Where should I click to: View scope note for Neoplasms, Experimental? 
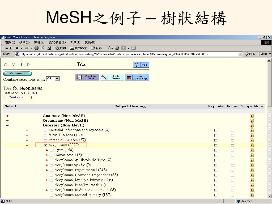coord(252,170)
